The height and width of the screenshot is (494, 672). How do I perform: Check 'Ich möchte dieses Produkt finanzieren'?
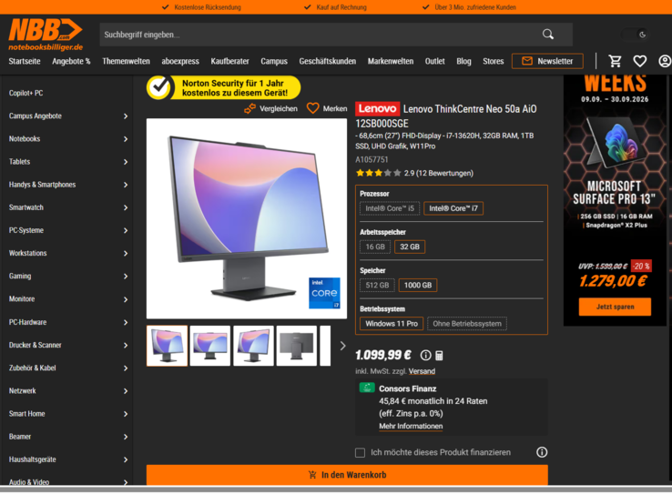pos(360,452)
